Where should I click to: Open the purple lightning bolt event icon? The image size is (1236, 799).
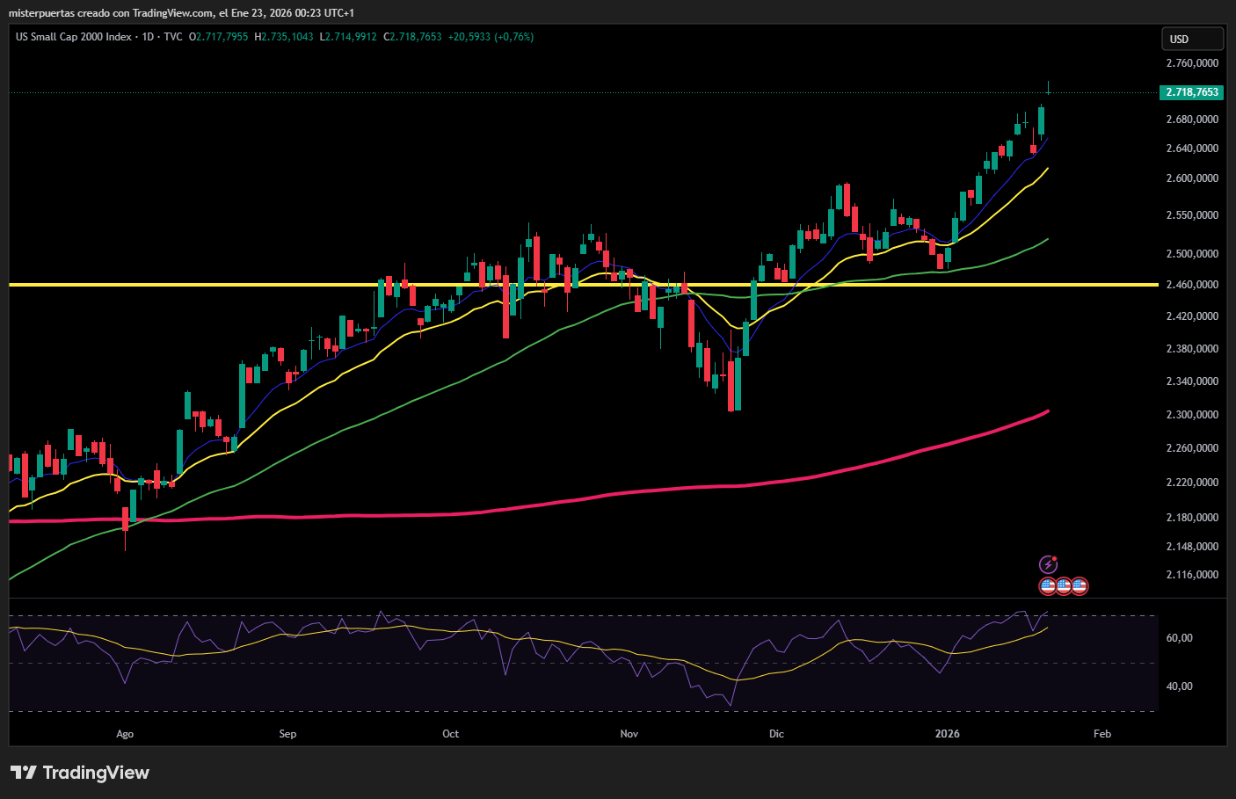[1048, 564]
